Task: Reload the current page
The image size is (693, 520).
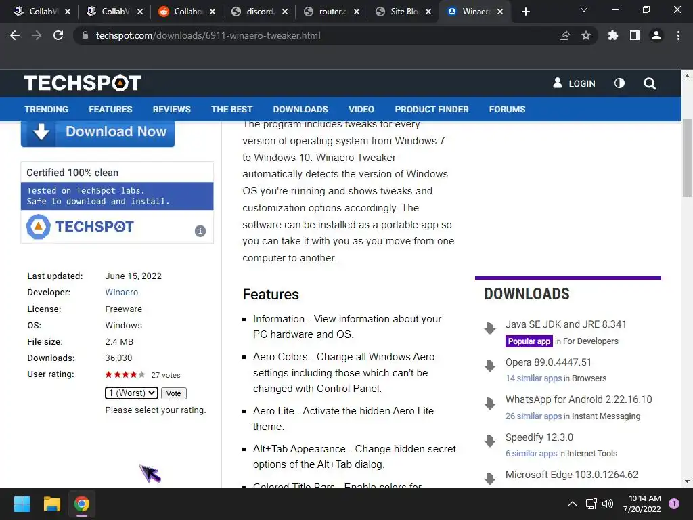Action: pos(58,35)
